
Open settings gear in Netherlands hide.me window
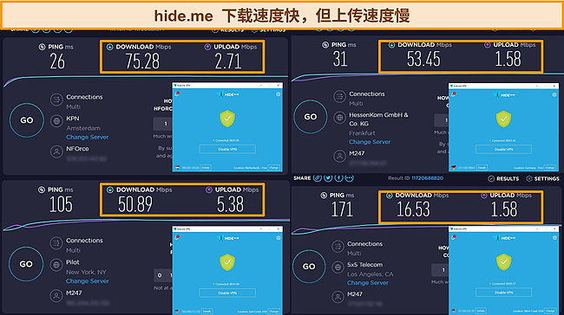(278, 94)
